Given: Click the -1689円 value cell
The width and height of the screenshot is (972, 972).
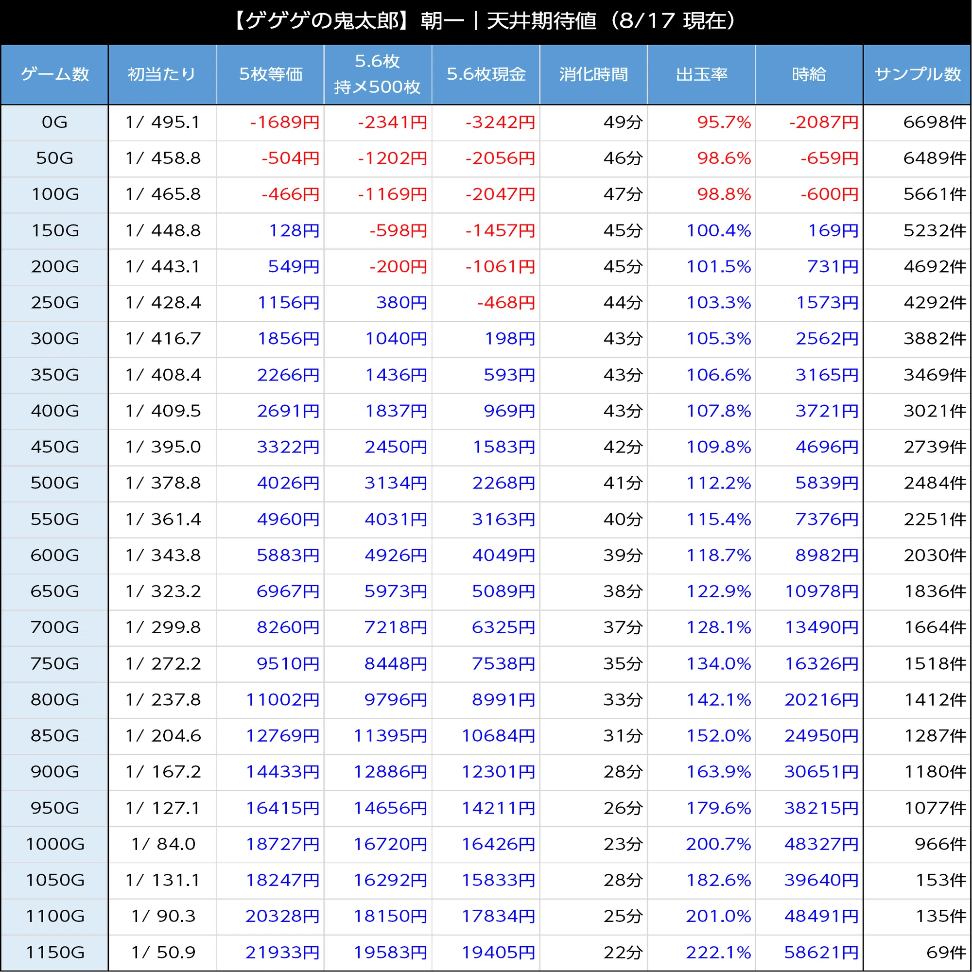Looking at the screenshot, I should [270, 123].
